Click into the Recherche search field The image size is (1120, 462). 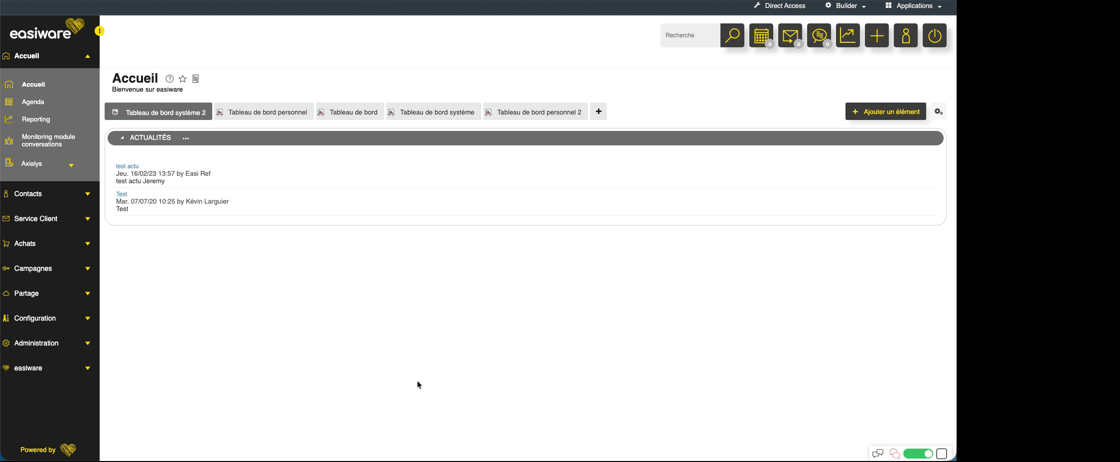pyautogui.click(x=690, y=35)
